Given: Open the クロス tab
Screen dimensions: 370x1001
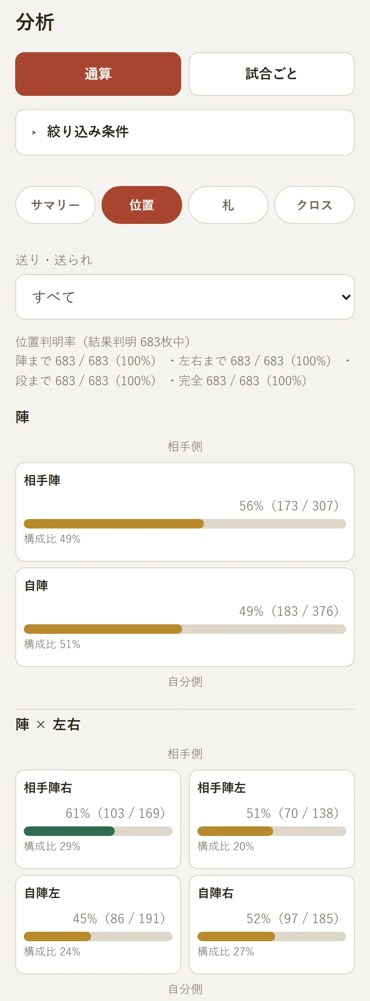Looking at the screenshot, I should (x=314, y=205).
